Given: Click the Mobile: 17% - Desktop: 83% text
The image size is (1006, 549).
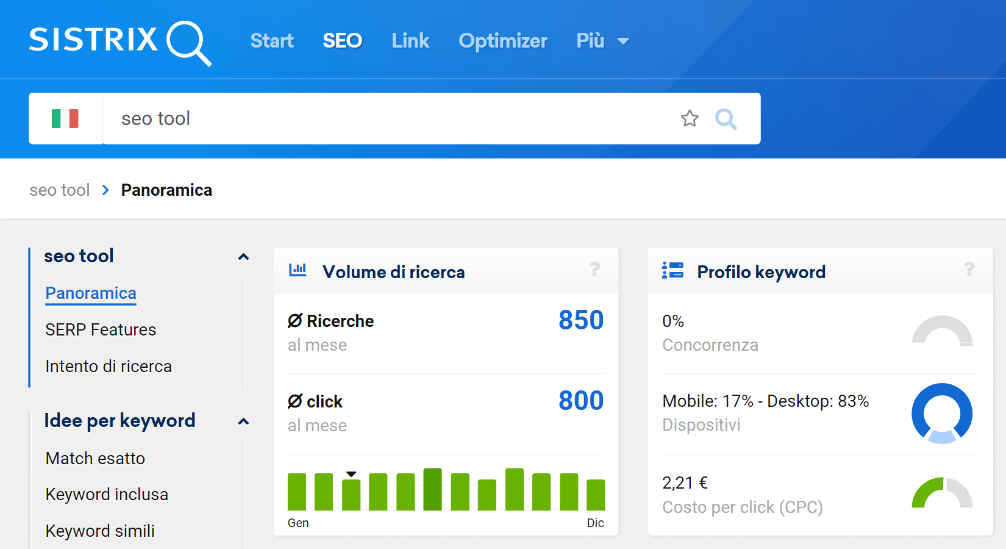Looking at the screenshot, I should click(766, 401).
